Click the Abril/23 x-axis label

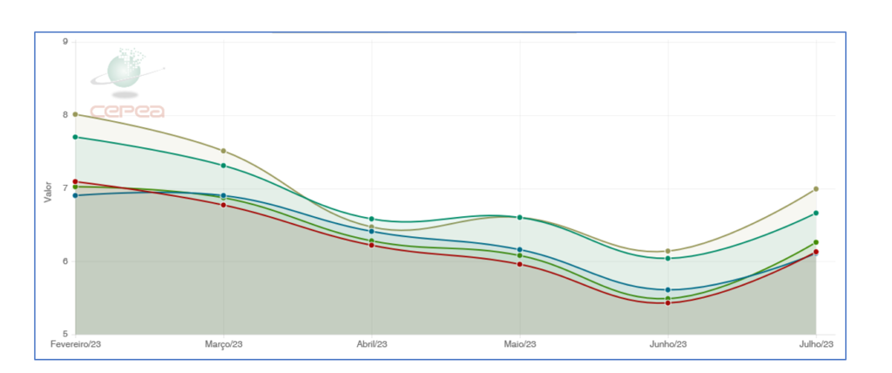click(x=372, y=345)
